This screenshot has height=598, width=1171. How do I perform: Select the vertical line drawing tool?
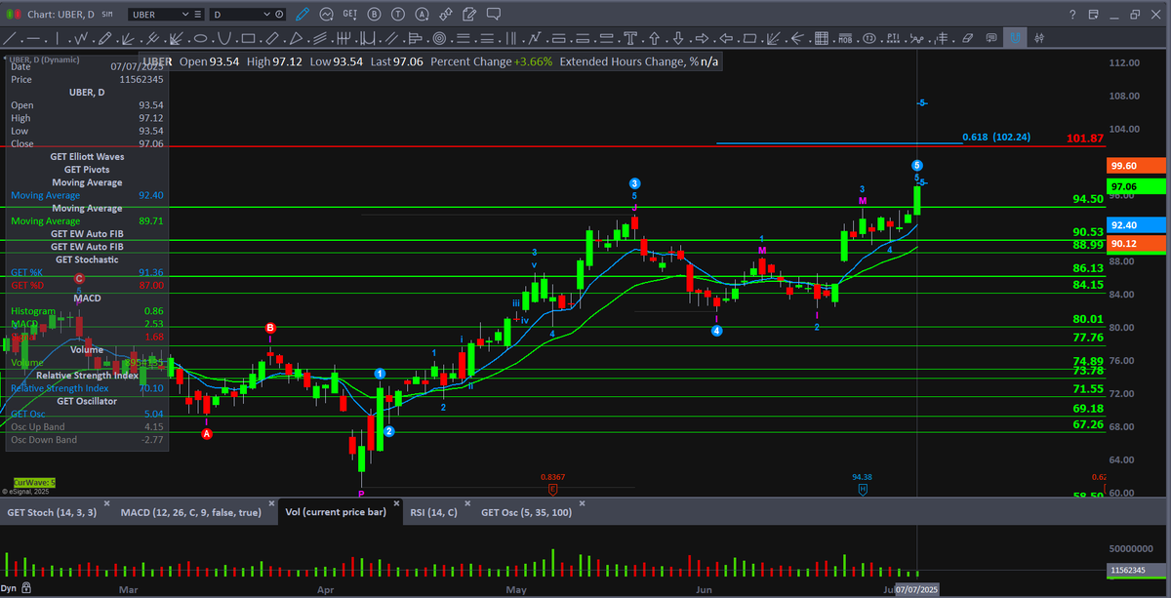pos(58,38)
